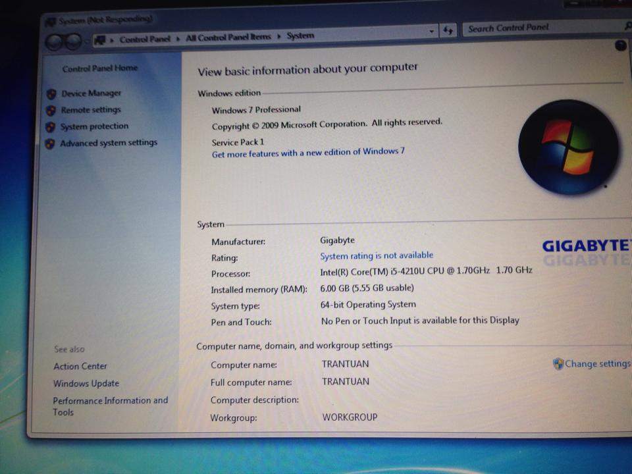
Task: Open Action Center link
Action: 80,366
